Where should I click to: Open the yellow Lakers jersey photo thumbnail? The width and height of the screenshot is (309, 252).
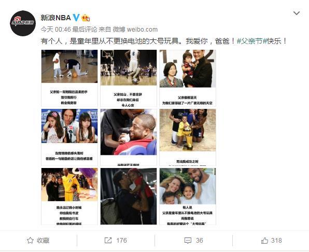tap(69, 196)
